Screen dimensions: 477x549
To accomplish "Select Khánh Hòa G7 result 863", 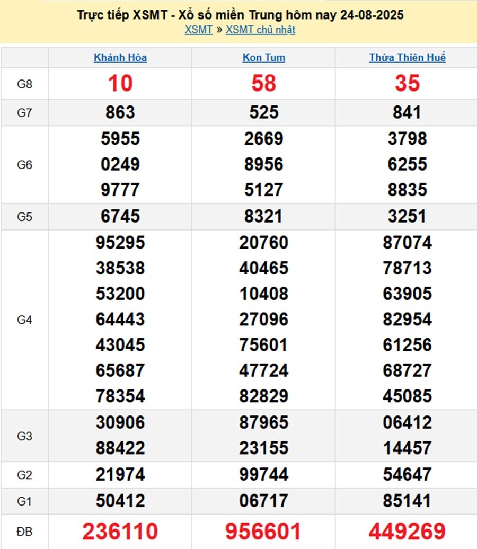I will click(120, 112).
